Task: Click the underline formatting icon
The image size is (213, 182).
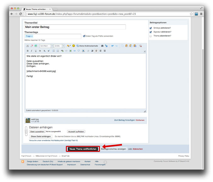Action: 36,51
